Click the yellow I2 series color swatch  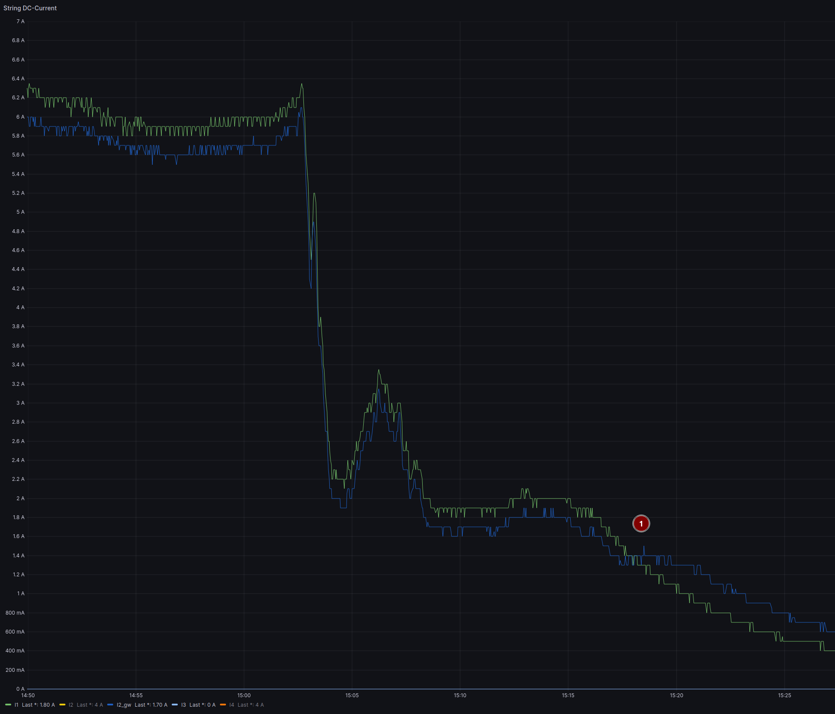(x=62, y=705)
